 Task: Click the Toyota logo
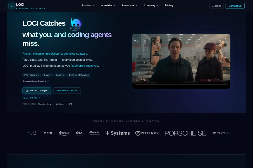click(x=221, y=133)
